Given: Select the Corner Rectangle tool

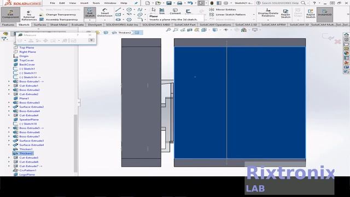Looking at the screenshot, I should [118, 15].
